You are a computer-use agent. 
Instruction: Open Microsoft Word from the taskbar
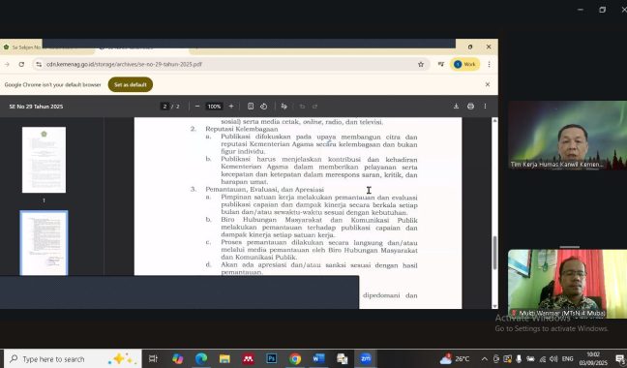(318, 358)
